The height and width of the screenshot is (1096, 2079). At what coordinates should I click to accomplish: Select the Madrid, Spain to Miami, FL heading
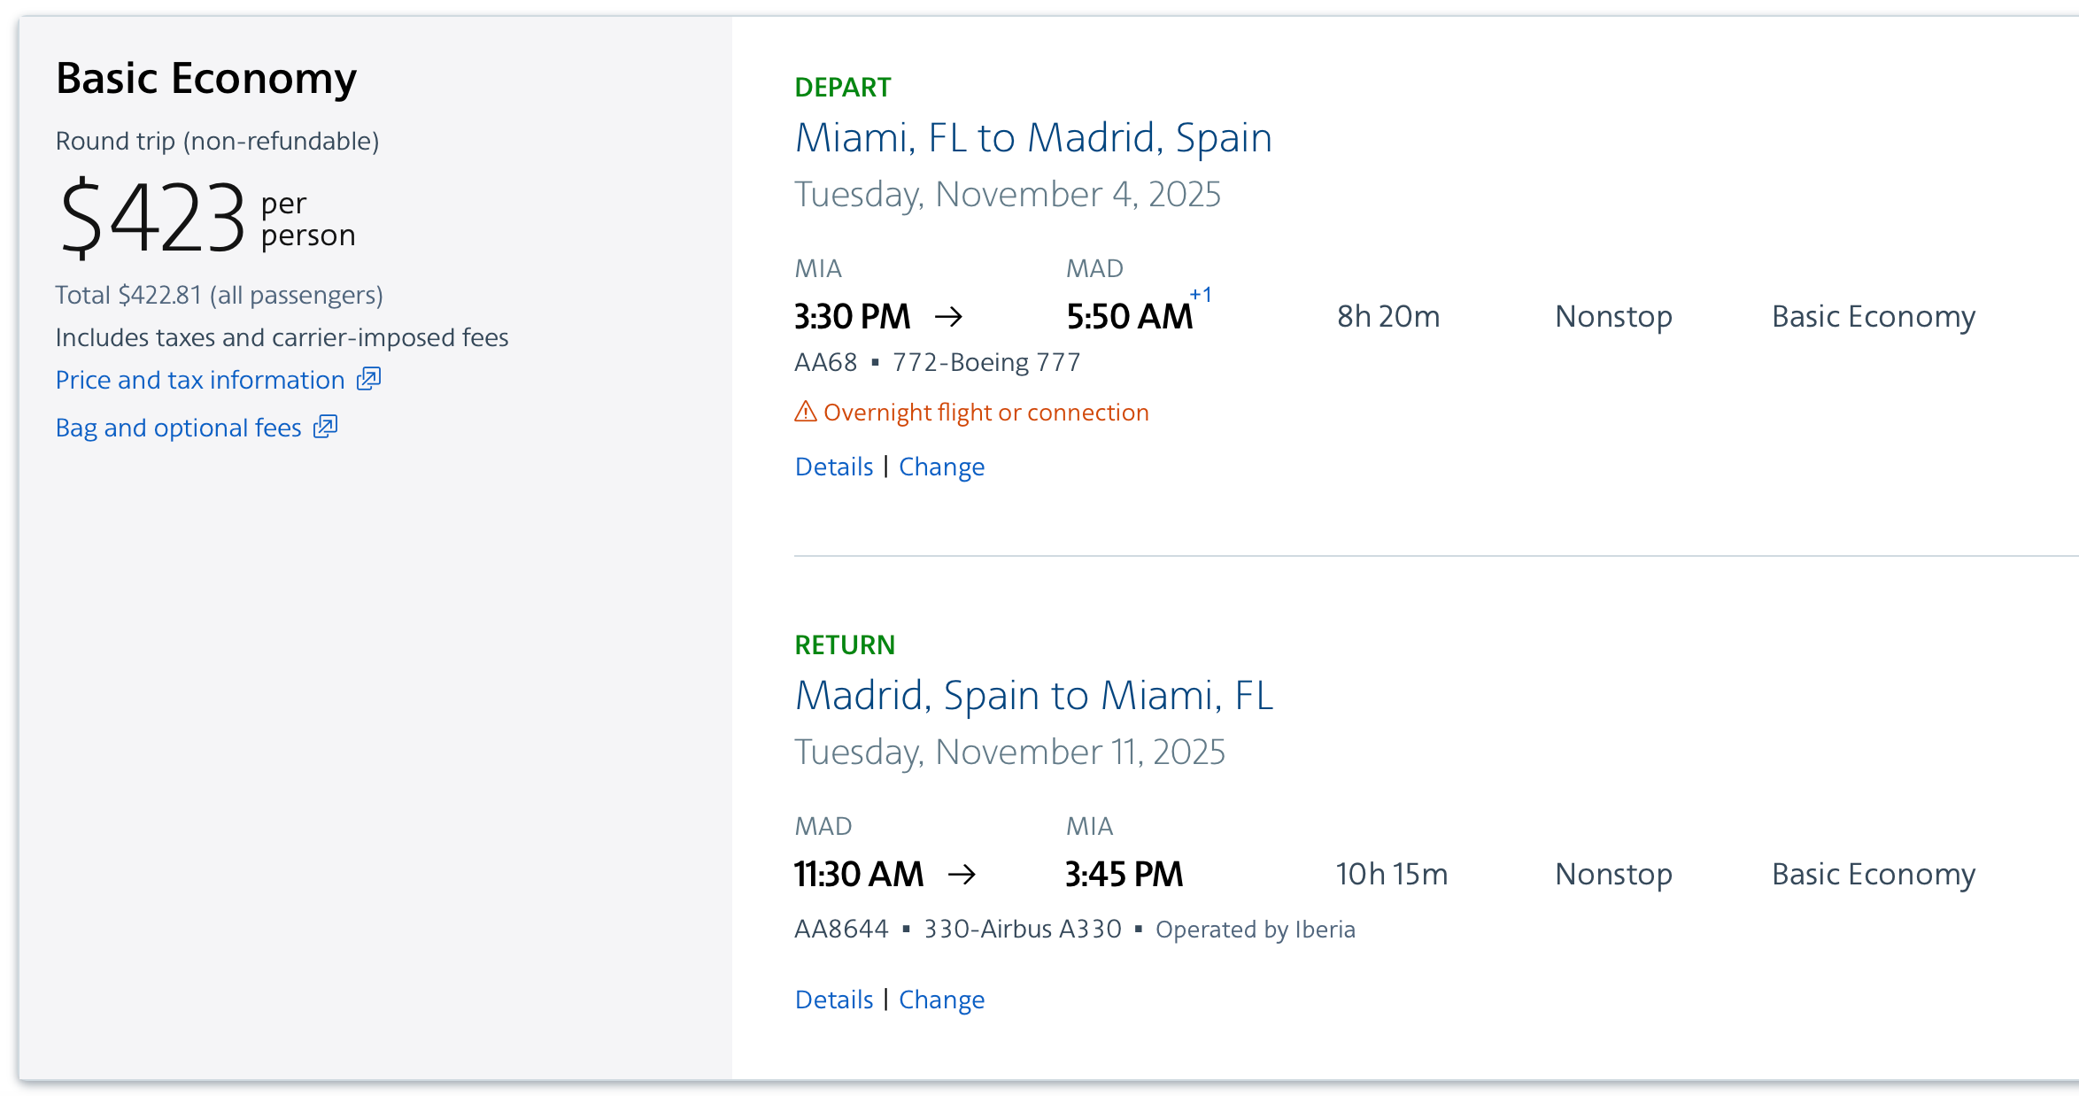(x=1034, y=696)
